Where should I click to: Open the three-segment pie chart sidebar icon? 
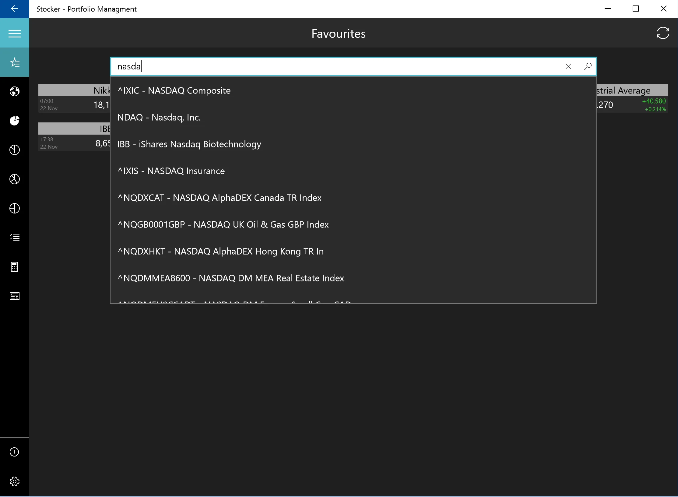[x=14, y=179]
